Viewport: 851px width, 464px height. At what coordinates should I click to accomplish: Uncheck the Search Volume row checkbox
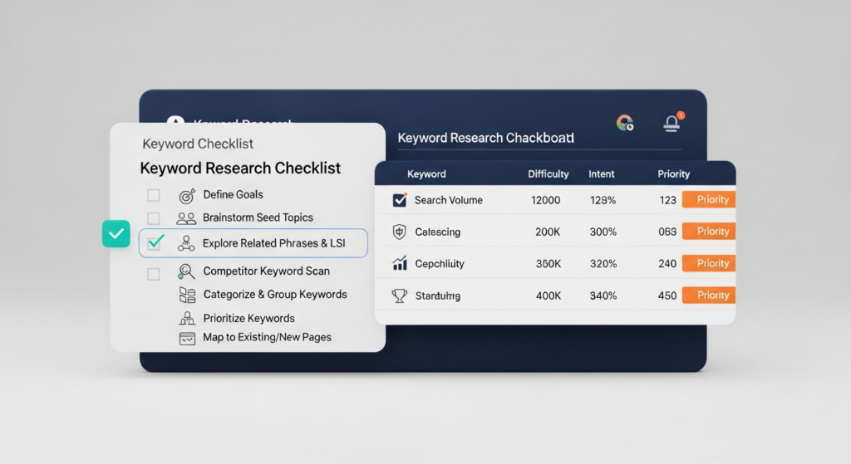point(400,200)
